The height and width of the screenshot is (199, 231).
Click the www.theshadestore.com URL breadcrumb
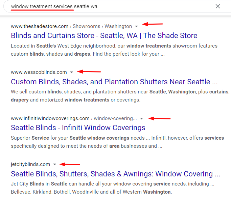[x=71, y=26]
